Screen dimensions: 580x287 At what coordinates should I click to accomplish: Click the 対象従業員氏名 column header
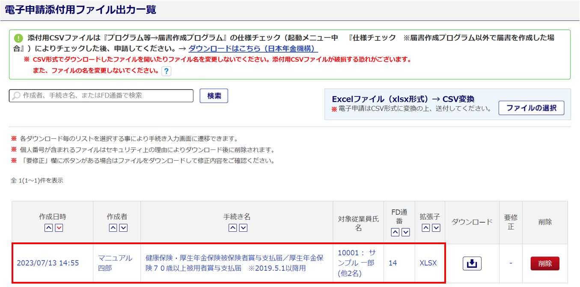[359, 223]
